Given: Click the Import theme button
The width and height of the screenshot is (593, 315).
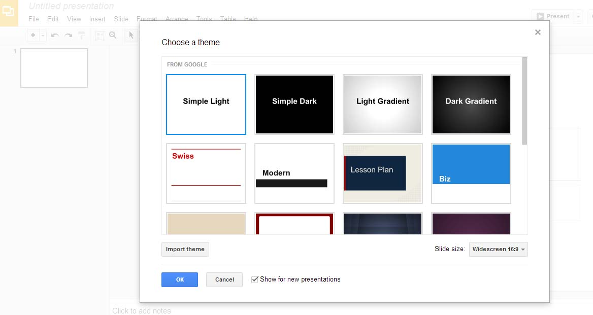Looking at the screenshot, I should [x=185, y=249].
